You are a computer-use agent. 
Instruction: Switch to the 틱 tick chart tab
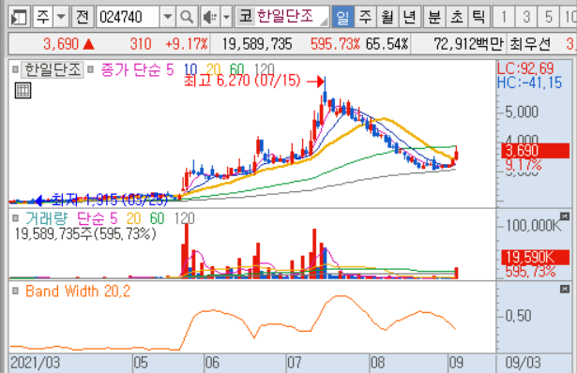[478, 17]
